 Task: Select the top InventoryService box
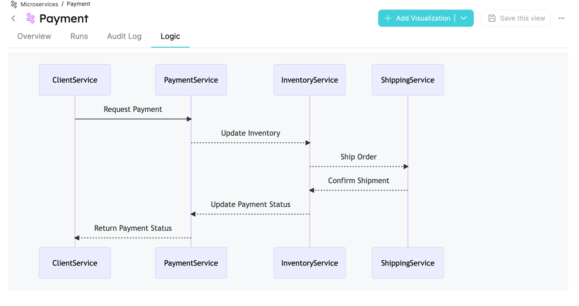[x=309, y=79]
